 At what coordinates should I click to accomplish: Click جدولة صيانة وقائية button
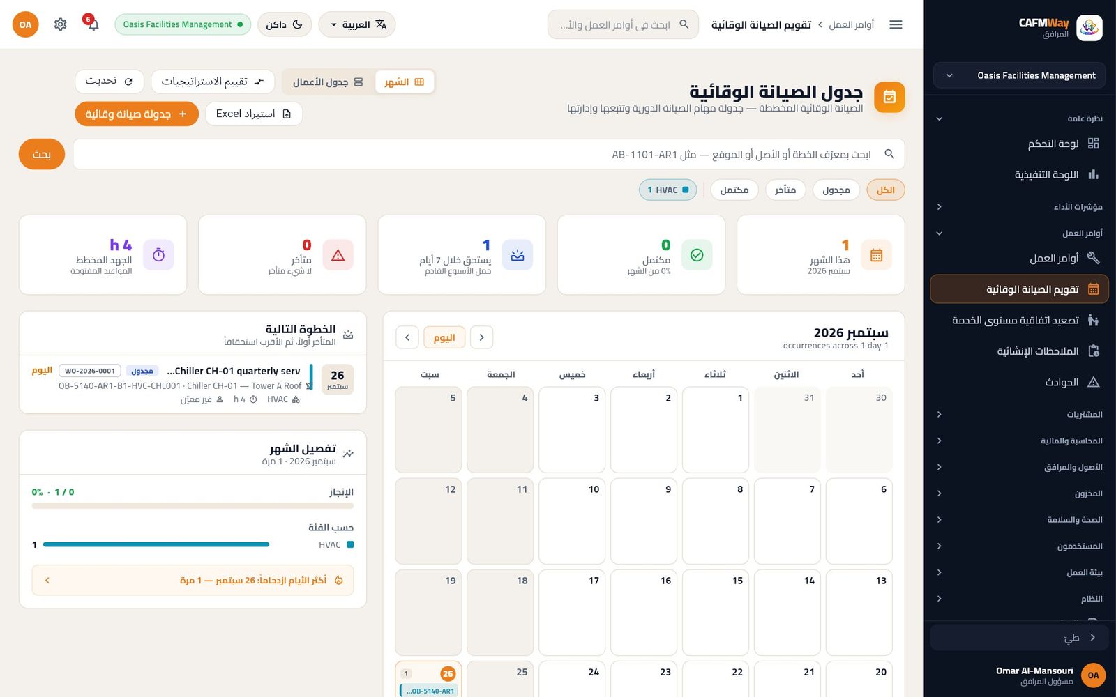(137, 114)
